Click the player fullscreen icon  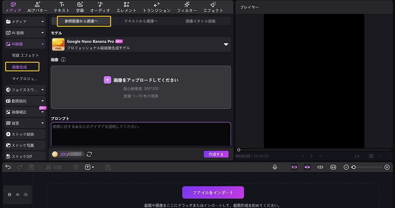pos(389,156)
